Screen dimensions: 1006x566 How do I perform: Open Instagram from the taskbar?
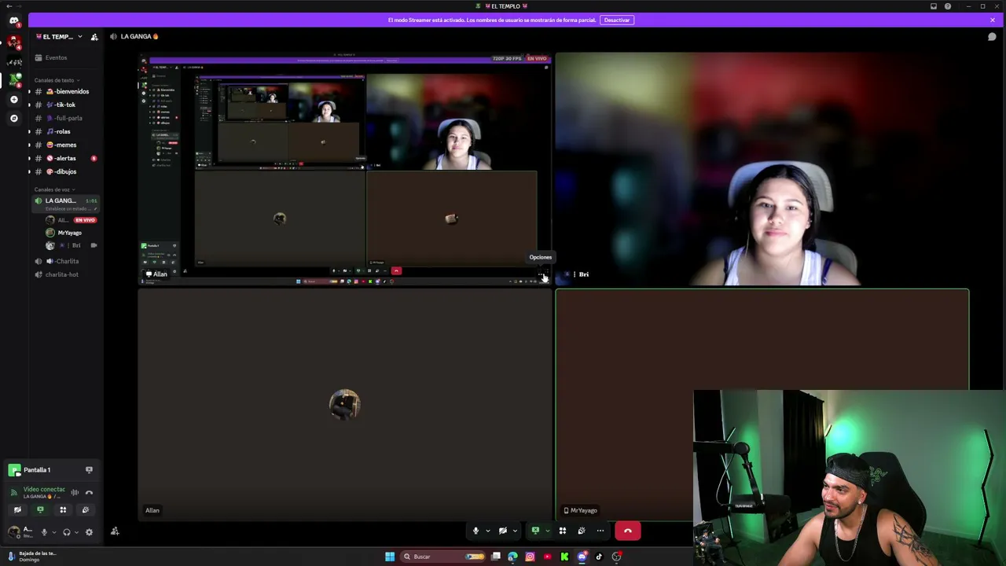point(530,557)
